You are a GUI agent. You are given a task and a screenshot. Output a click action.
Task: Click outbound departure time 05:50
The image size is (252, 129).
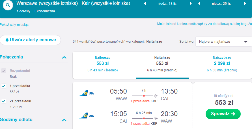tap(119, 91)
